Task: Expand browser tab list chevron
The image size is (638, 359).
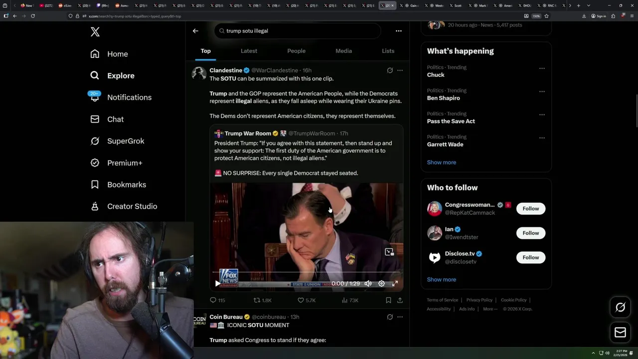Action: pyautogui.click(x=589, y=5)
